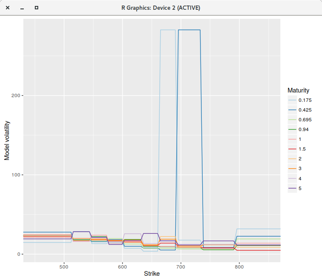Image resolution: width=322 pixels, height=280 pixels.
Task: Click the window title R Graphics: Device 2
Action: 161,8
